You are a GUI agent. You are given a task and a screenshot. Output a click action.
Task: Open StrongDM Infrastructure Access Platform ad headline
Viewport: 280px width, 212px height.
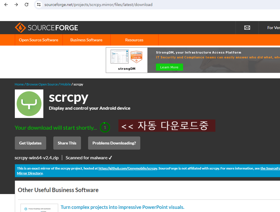click(198, 52)
